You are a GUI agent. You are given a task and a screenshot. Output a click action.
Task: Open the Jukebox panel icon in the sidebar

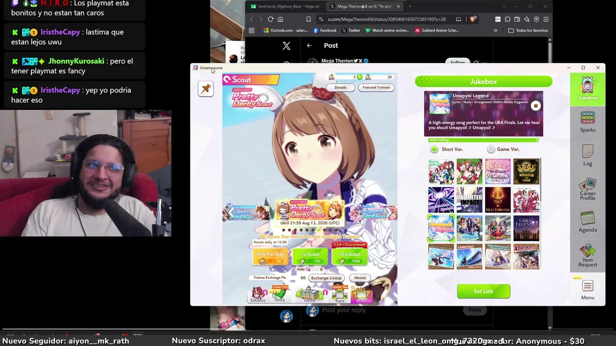588,89
